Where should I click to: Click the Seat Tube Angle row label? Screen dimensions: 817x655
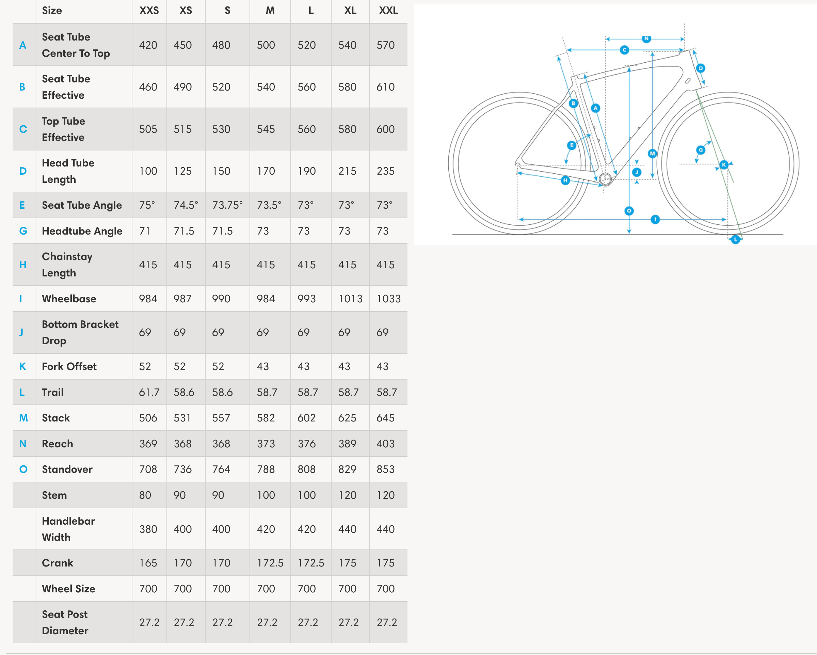pyautogui.click(x=82, y=205)
